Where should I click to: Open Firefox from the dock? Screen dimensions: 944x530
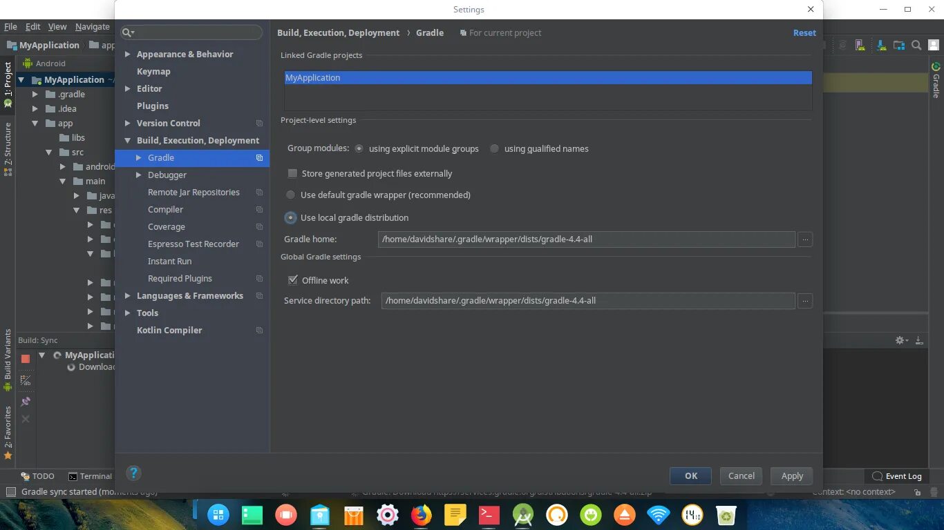(421, 515)
